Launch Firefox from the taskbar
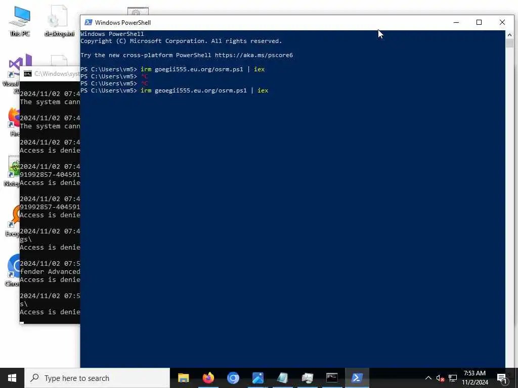The image size is (518, 388). point(208,378)
